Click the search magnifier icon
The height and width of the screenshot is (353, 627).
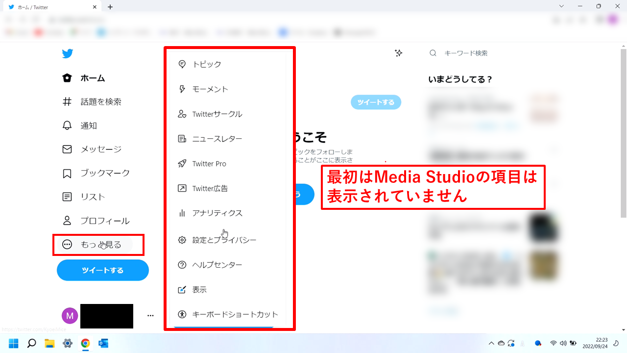pyautogui.click(x=433, y=53)
